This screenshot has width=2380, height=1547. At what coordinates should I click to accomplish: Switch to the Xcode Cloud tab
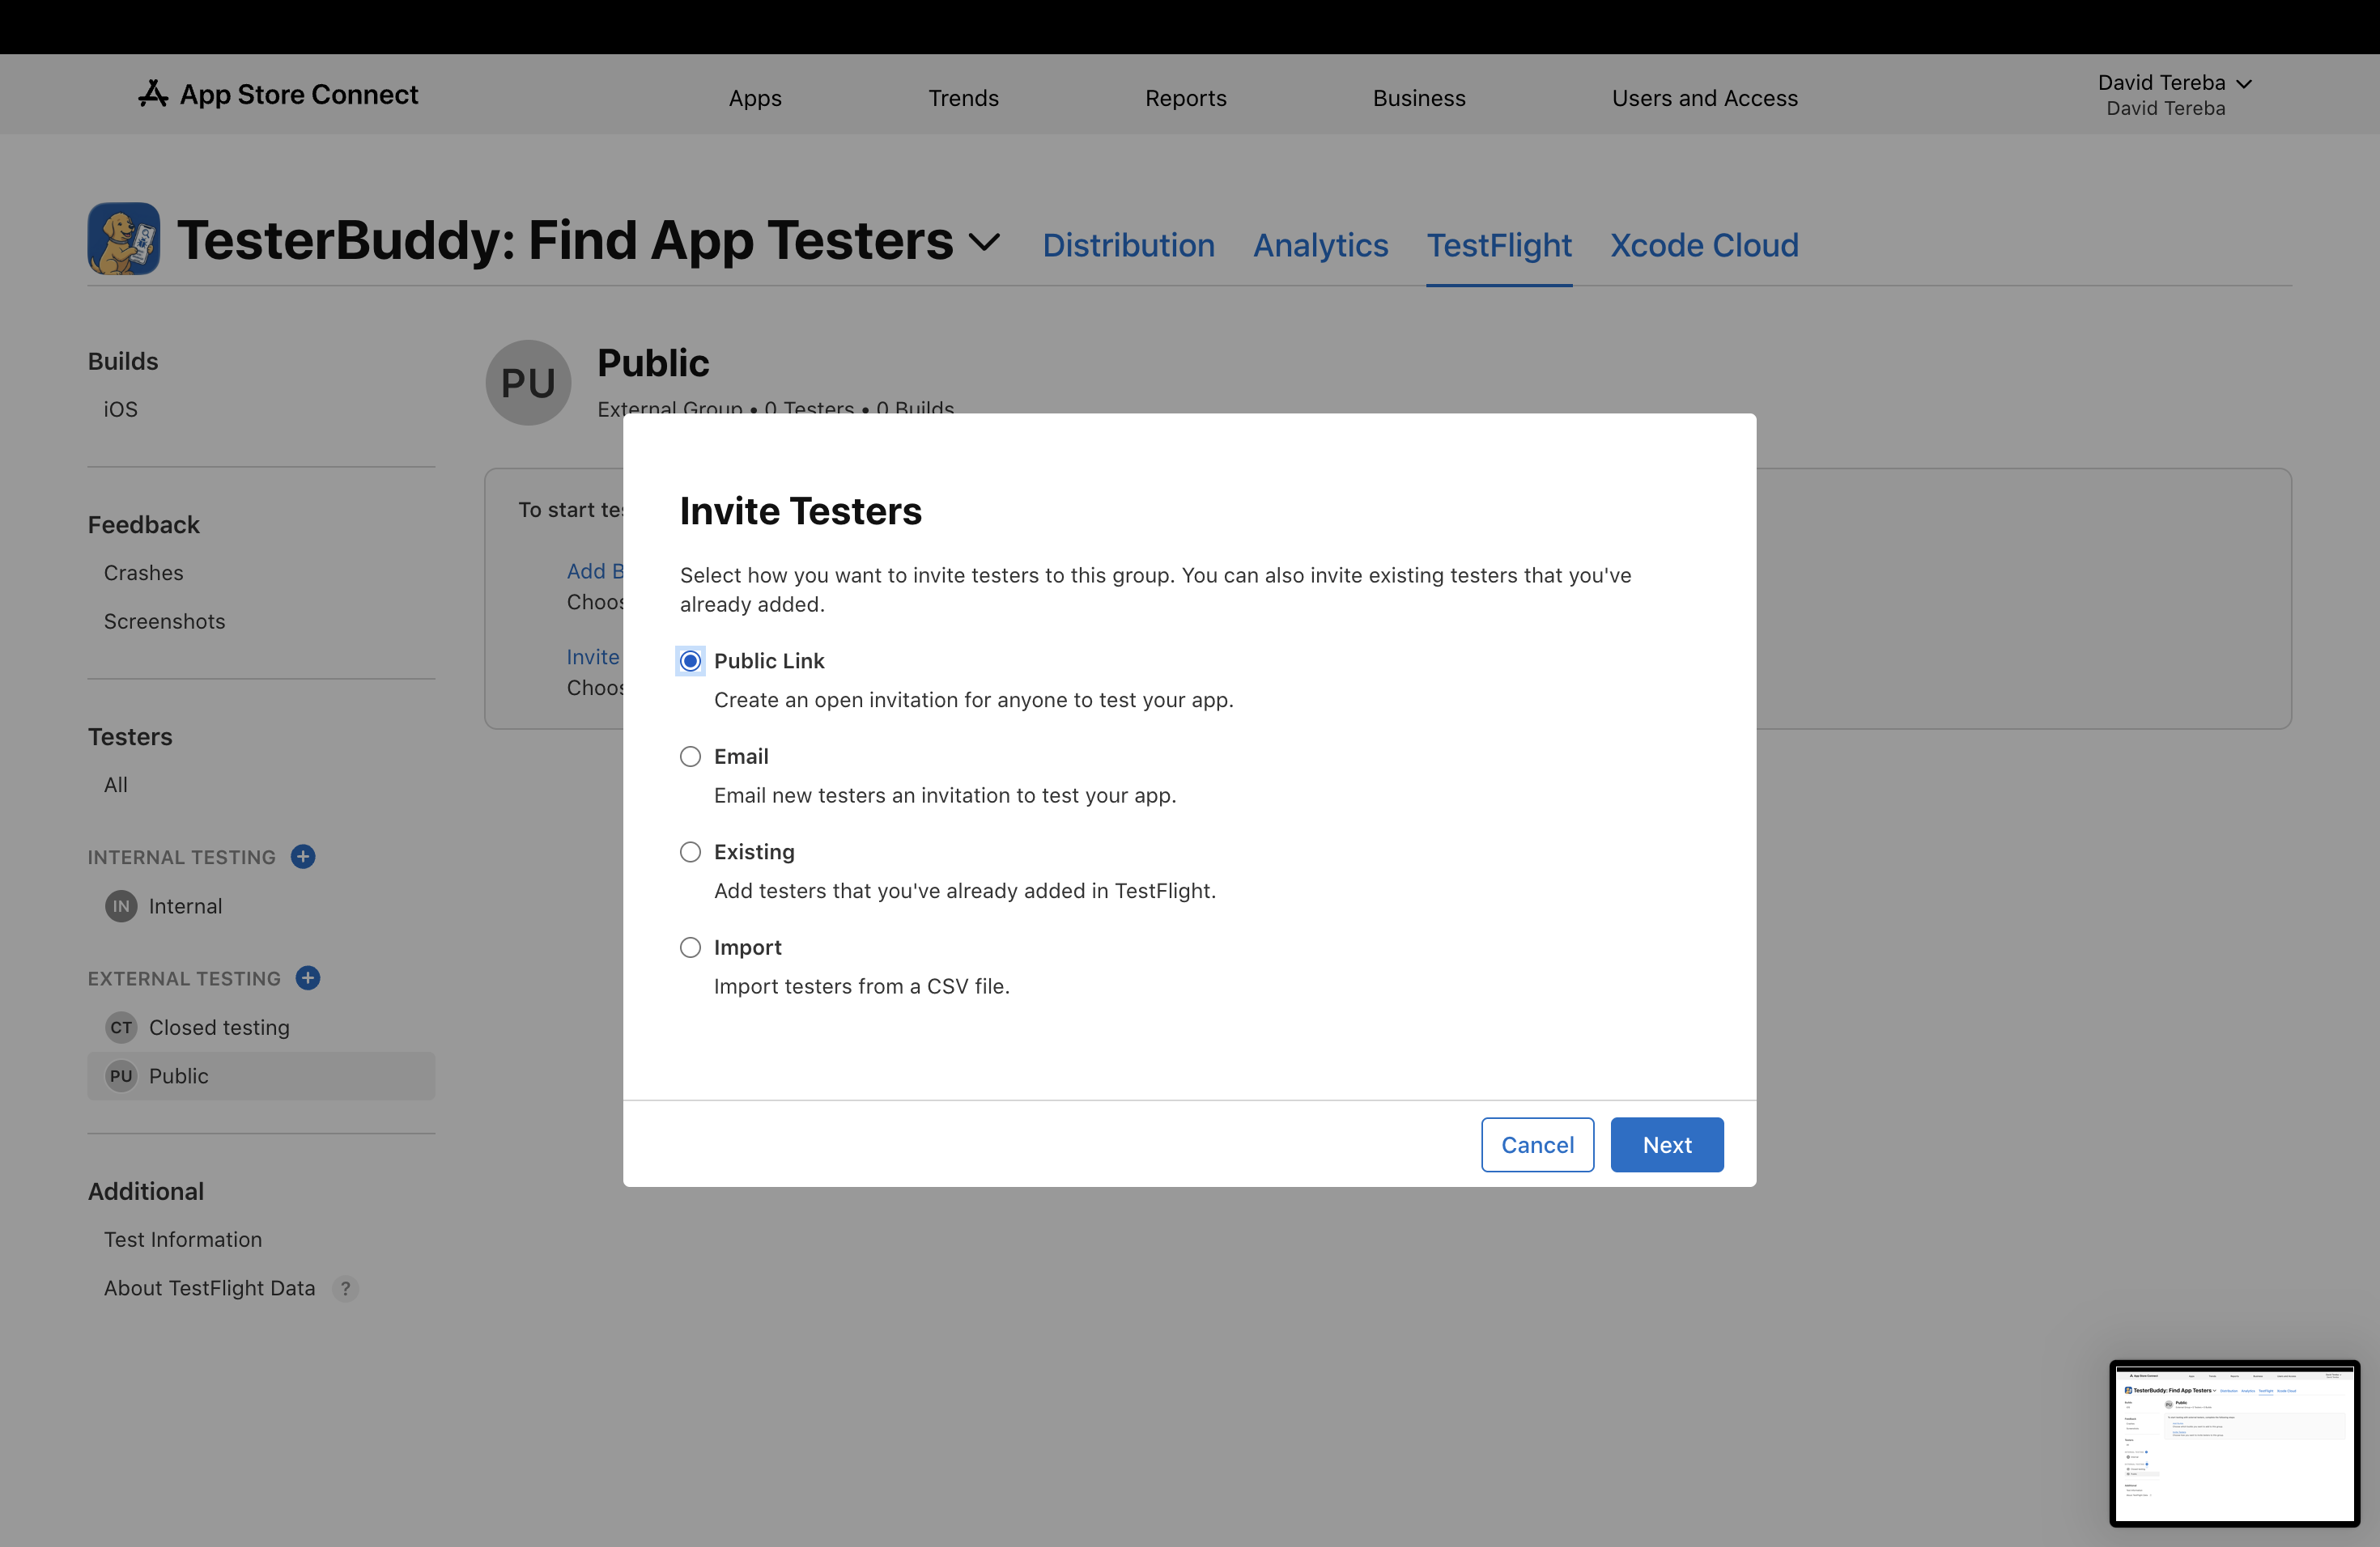click(x=1704, y=245)
